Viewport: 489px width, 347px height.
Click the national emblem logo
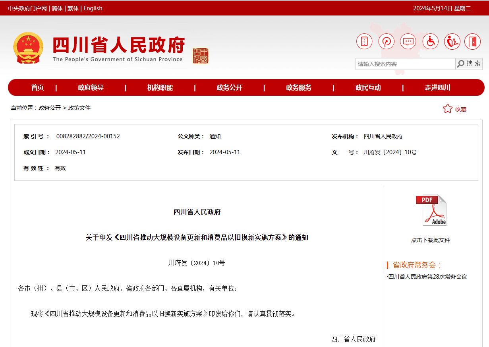(28, 48)
